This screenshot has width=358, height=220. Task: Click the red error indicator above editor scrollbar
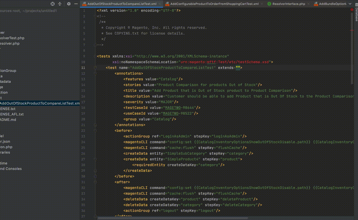(x=352, y=10)
